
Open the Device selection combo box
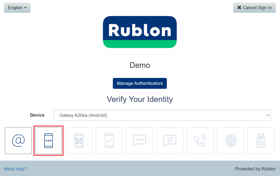tap(162, 115)
